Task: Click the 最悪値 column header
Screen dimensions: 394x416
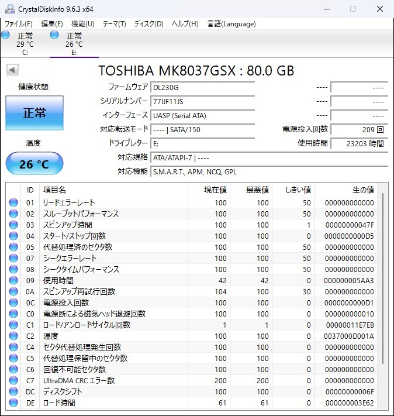Action: coord(251,190)
